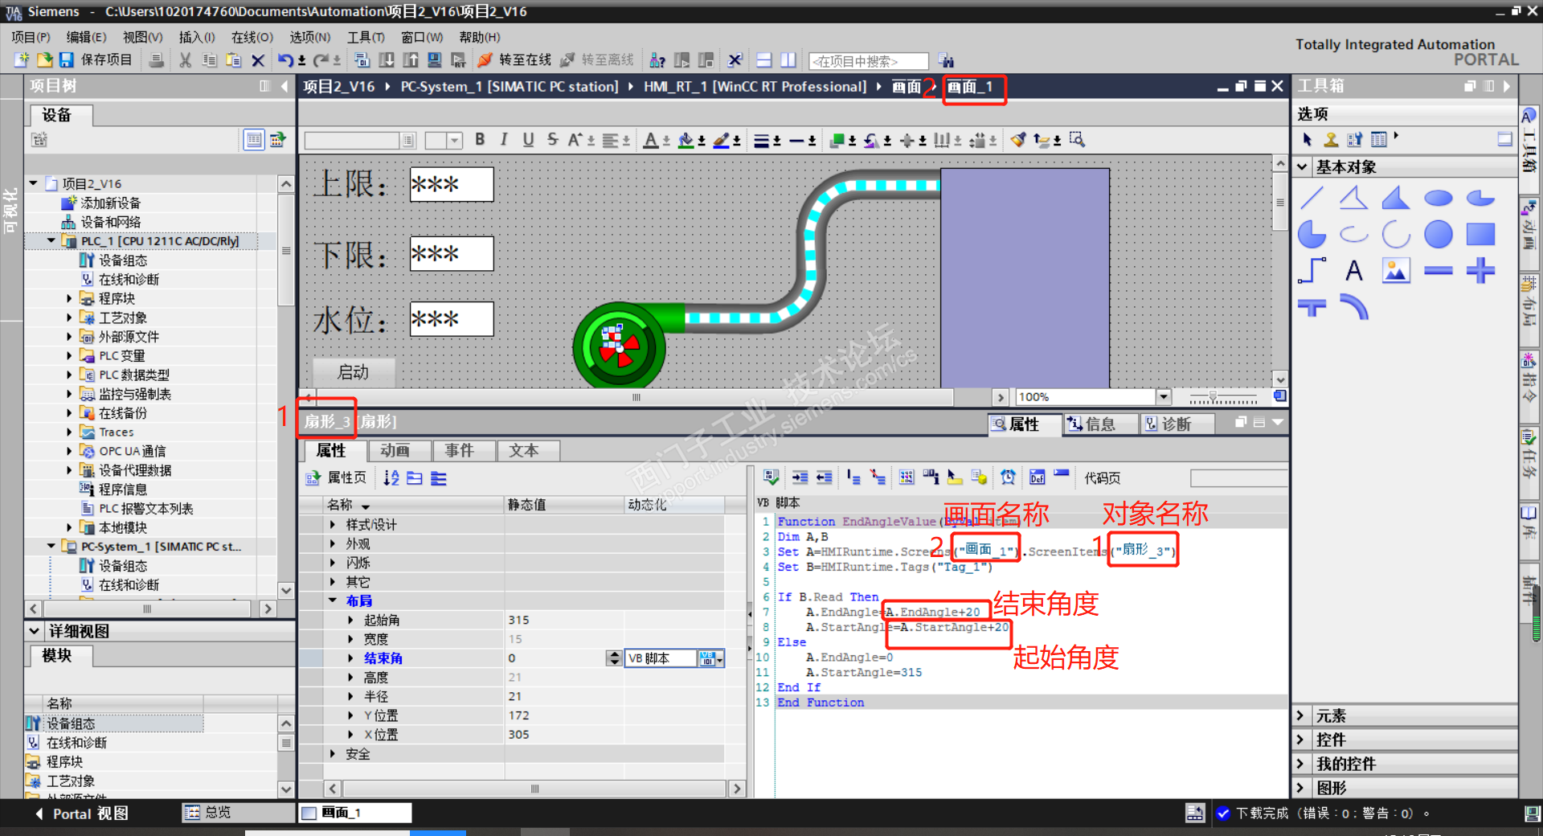The width and height of the screenshot is (1543, 836).
Task: Open the 信息 inspector tab
Action: click(x=1099, y=424)
